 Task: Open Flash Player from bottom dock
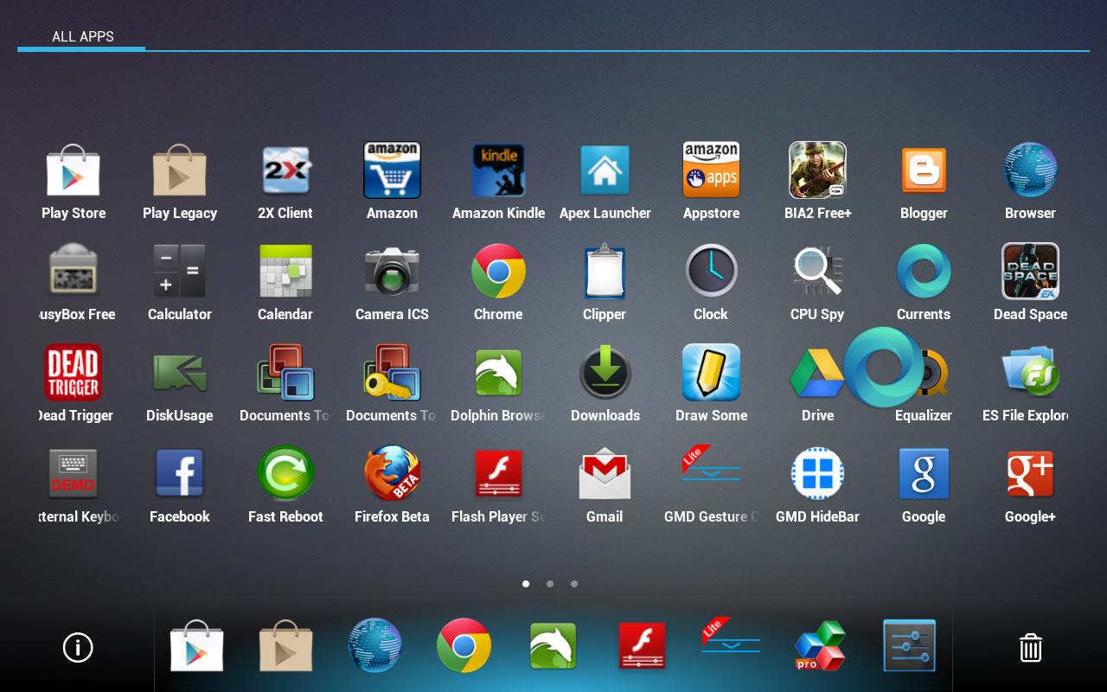[x=643, y=645]
